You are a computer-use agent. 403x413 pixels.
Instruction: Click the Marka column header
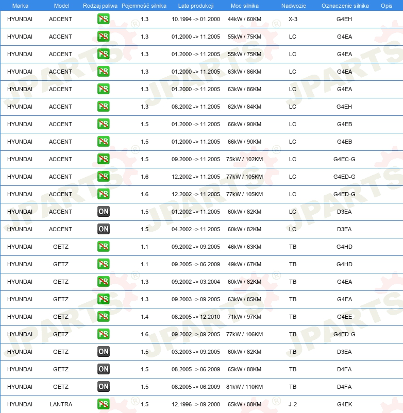coord(20,6)
